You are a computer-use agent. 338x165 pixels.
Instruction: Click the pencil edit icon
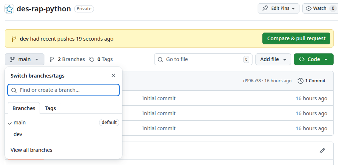(x=322, y=150)
